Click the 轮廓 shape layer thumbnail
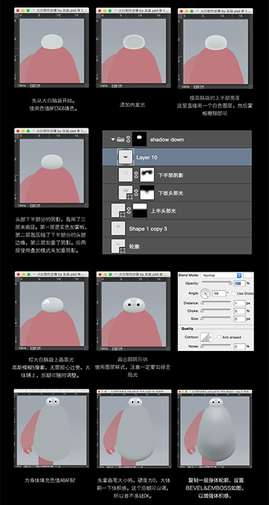Viewport: 269px width, 505px height. (x=118, y=246)
